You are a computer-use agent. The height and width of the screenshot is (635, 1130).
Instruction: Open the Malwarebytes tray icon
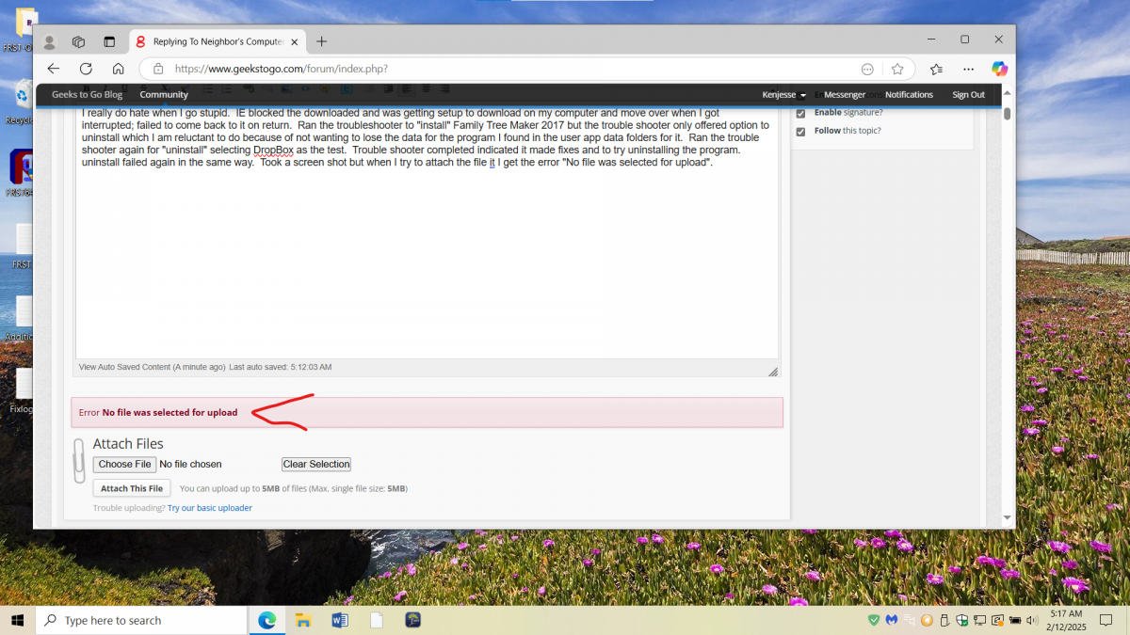[892, 620]
